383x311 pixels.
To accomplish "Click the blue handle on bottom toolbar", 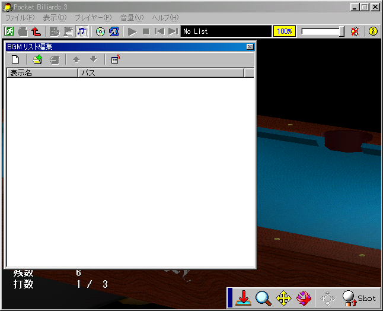I will 230,297.
